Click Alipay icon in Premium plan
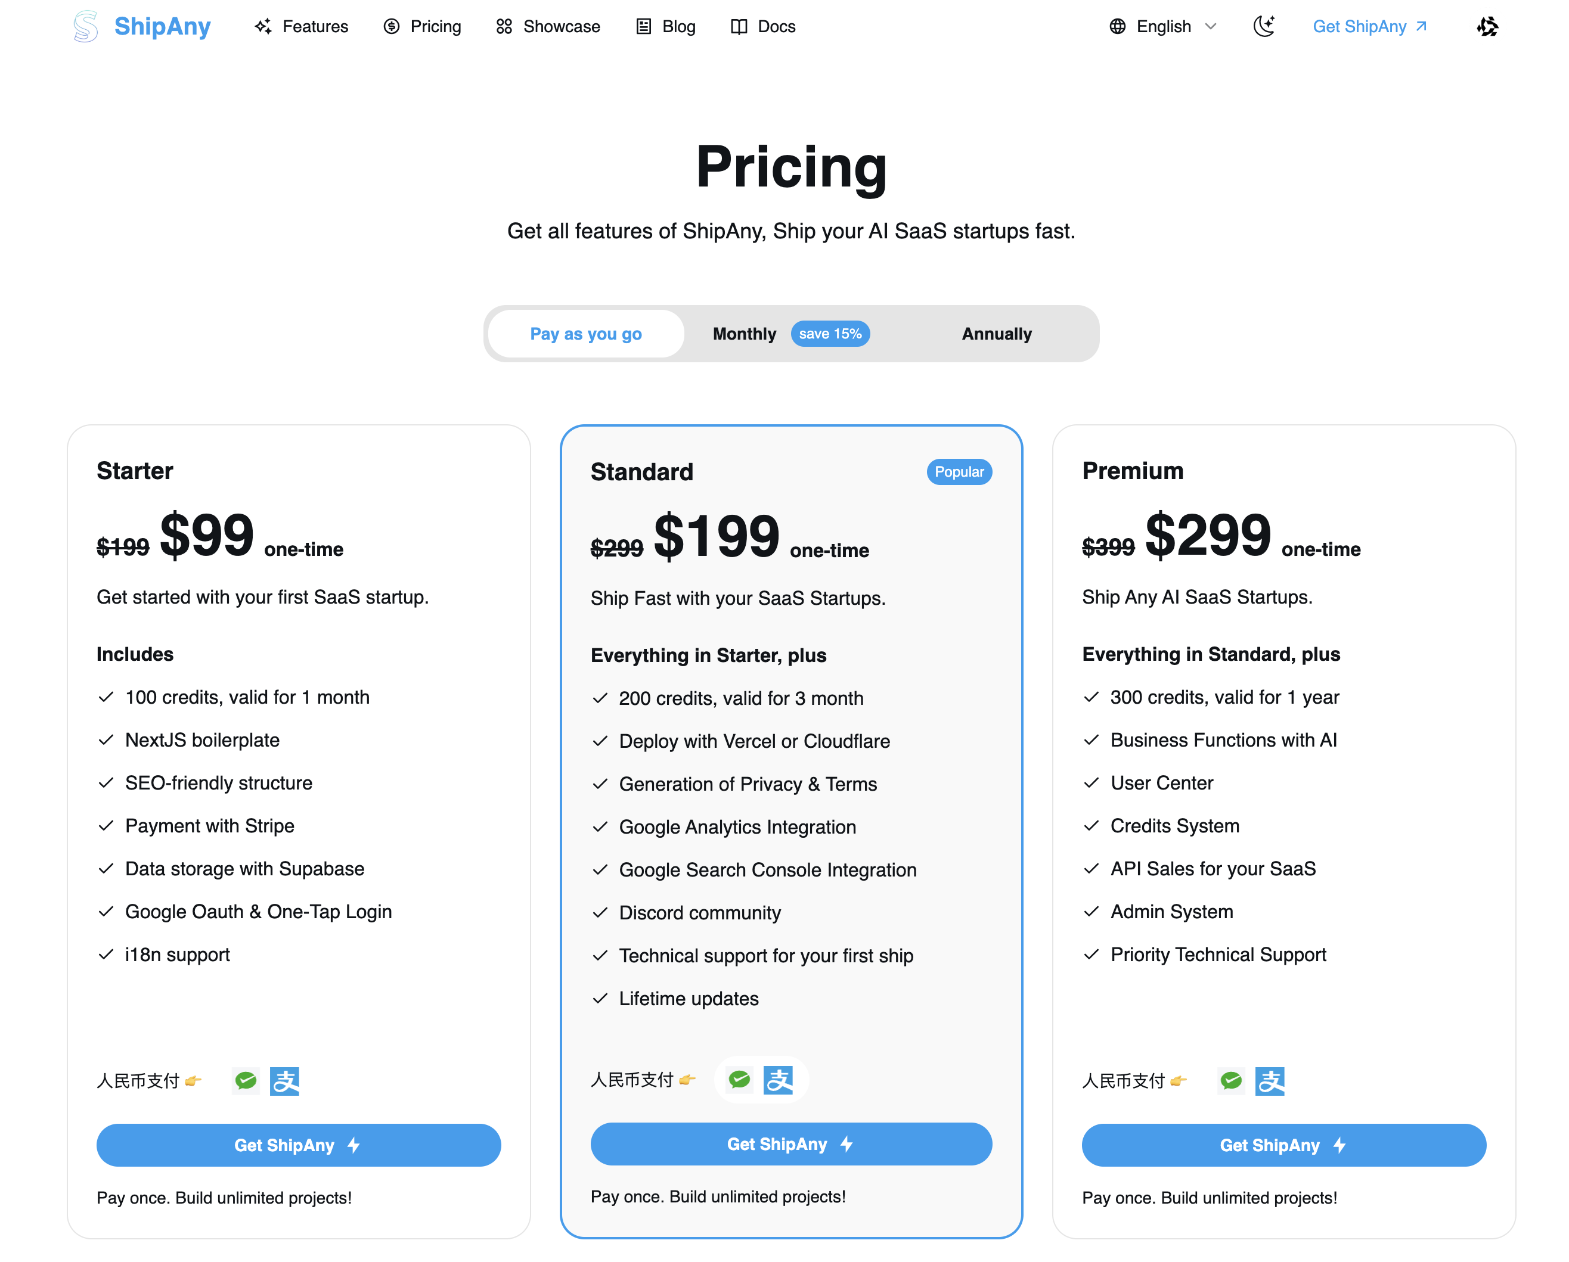This screenshot has width=1569, height=1262. click(x=1270, y=1081)
